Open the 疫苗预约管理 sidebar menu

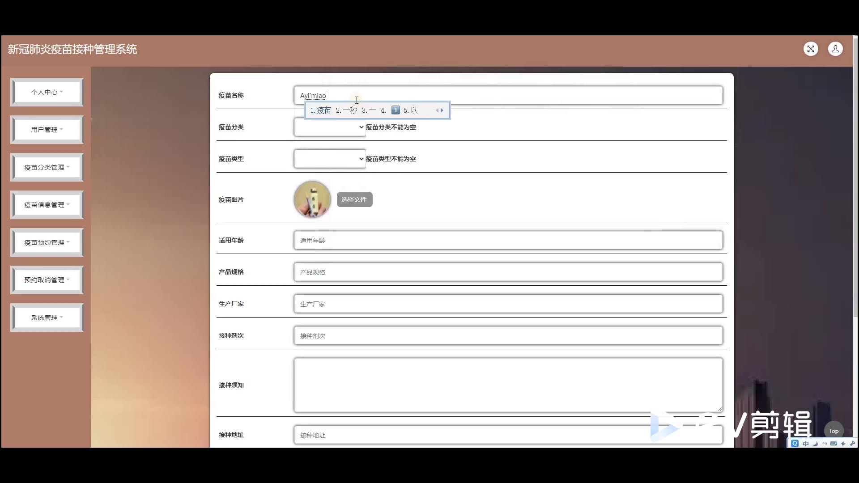pos(47,242)
